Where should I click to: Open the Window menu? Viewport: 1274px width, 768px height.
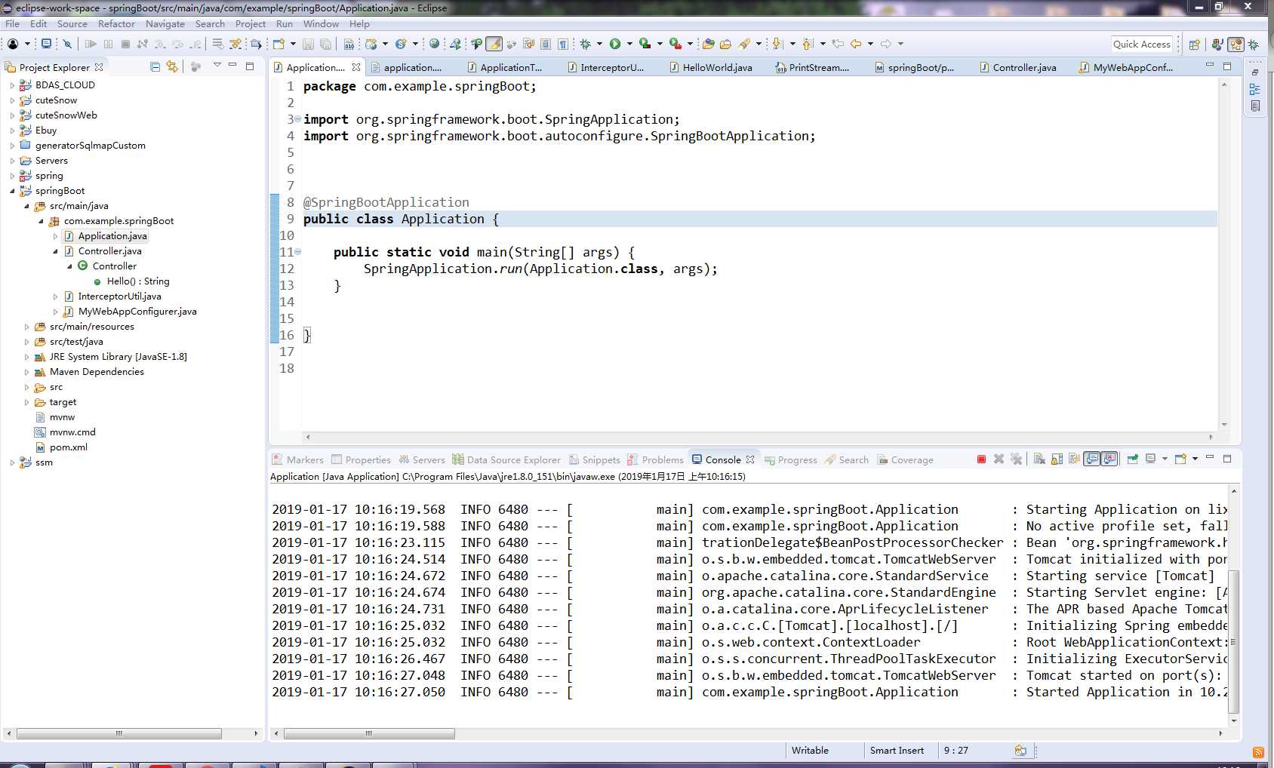tap(321, 23)
